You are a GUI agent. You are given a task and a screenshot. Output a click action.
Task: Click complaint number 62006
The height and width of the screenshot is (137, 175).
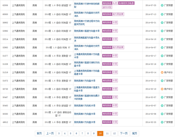(5, 5)
